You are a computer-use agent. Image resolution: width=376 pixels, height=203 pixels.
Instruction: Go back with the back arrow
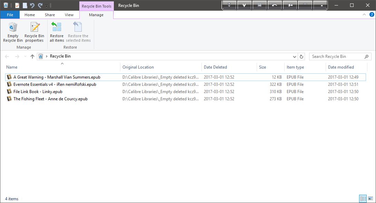(x=7, y=57)
